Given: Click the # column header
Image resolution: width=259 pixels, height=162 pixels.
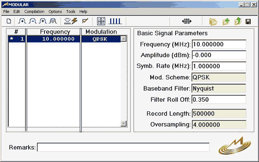Looking at the screenshot, I should [16, 32].
